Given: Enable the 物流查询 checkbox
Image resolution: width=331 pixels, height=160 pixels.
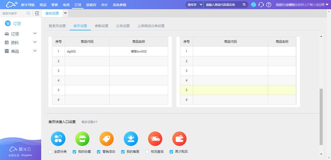Looking at the screenshot, I should (x=147, y=152).
